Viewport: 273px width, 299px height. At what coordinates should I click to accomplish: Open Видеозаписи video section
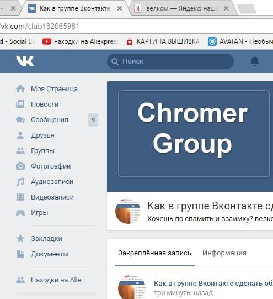tap(52, 197)
